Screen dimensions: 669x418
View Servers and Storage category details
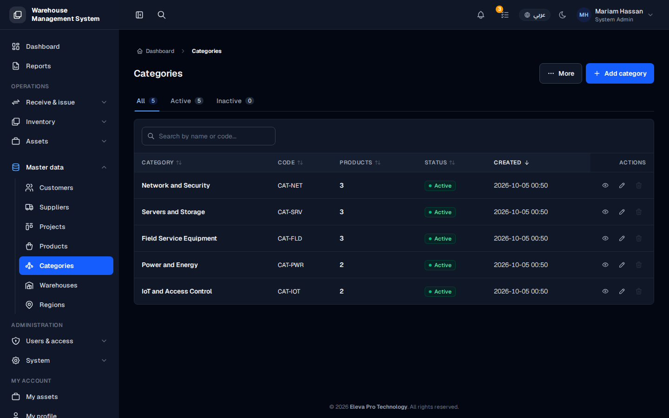click(x=605, y=212)
